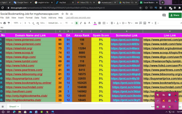Format the cell as currency
The height and width of the screenshot is (114, 182).
pos(25,23)
